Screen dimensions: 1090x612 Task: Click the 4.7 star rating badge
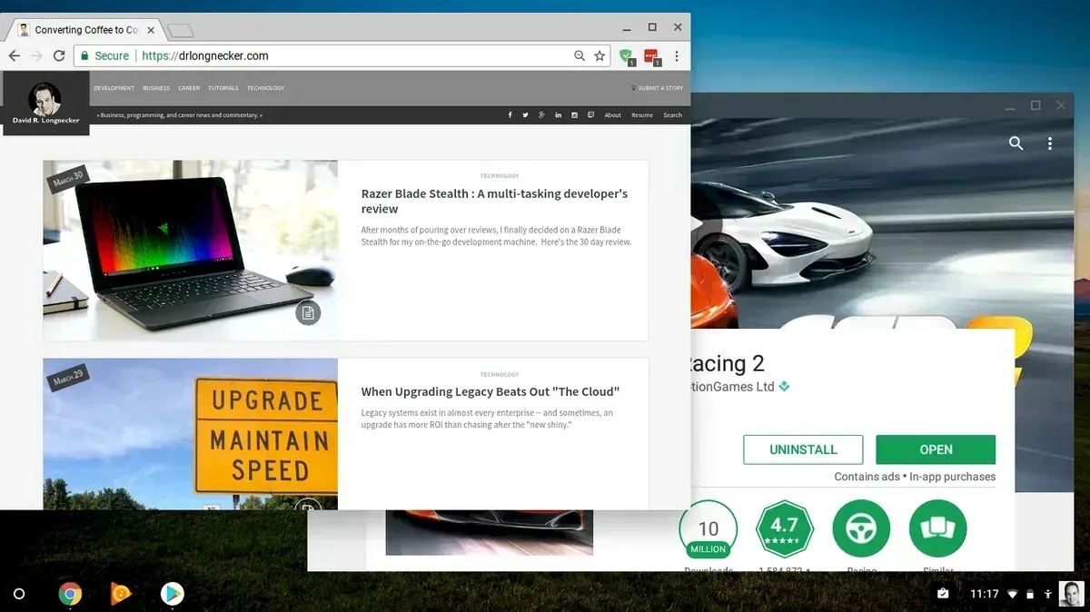784,529
